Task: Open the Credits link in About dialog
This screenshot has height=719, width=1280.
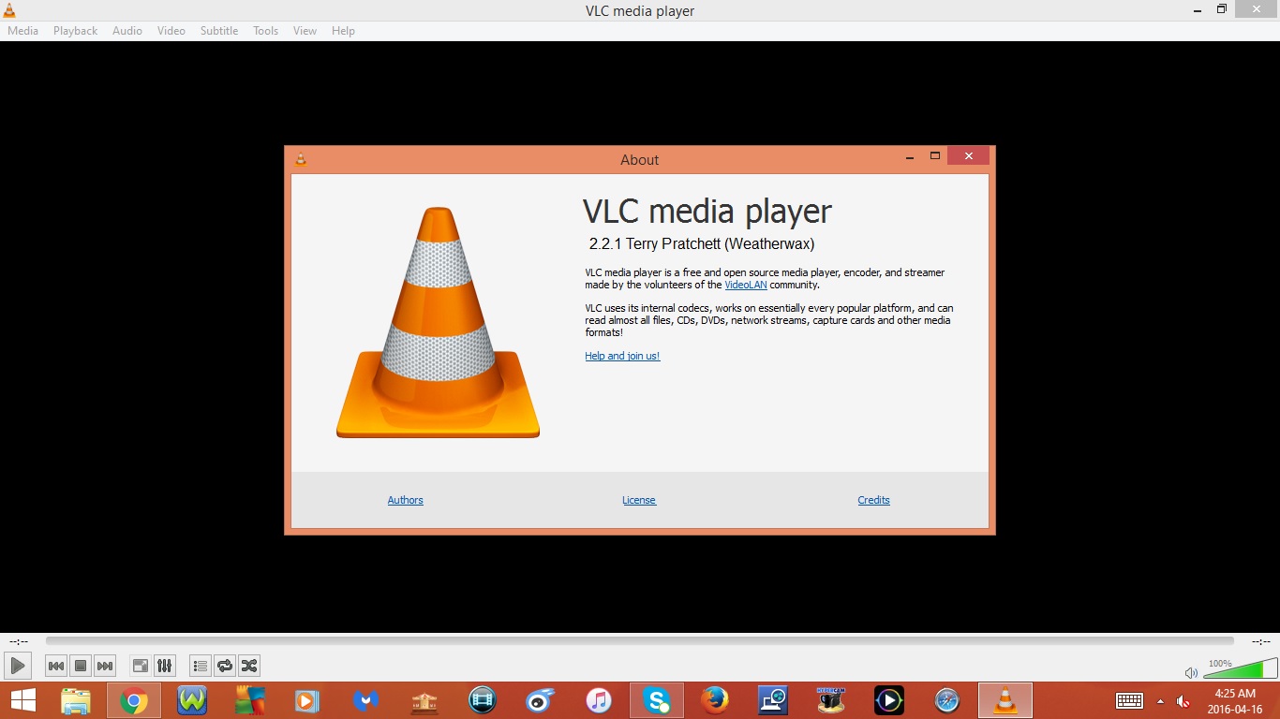Action: click(x=874, y=500)
